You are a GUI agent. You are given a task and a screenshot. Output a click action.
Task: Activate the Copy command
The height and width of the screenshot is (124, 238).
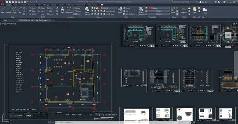coord(32,11)
